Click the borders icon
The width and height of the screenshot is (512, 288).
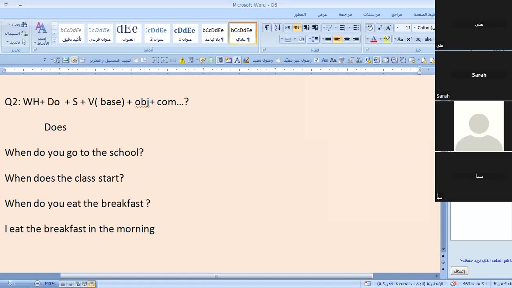click(x=288, y=39)
